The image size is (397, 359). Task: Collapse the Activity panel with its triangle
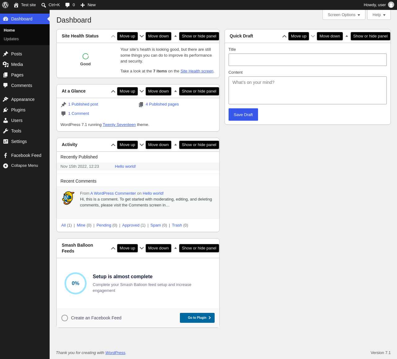[x=176, y=145]
